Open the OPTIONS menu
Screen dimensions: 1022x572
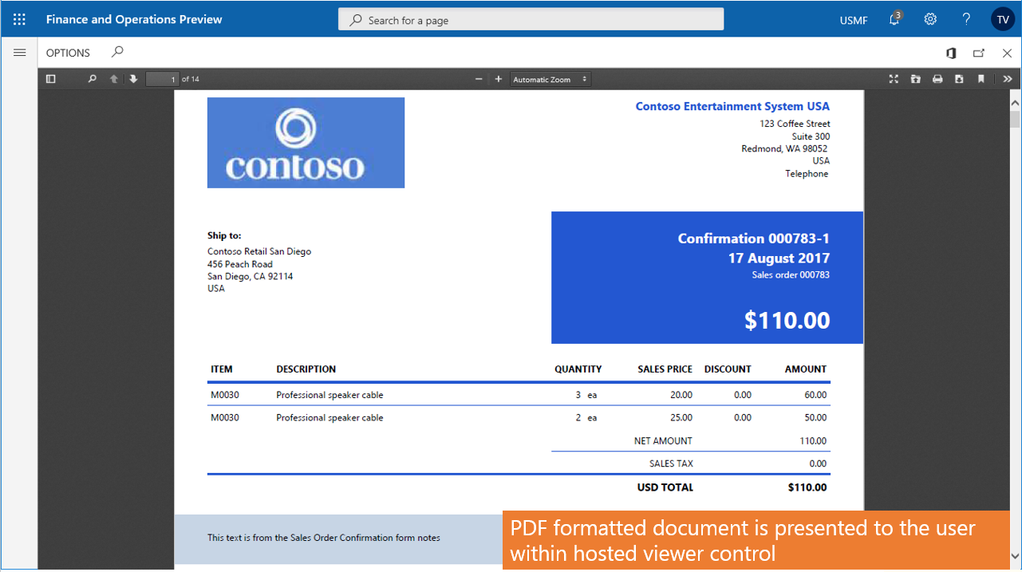pyautogui.click(x=67, y=53)
